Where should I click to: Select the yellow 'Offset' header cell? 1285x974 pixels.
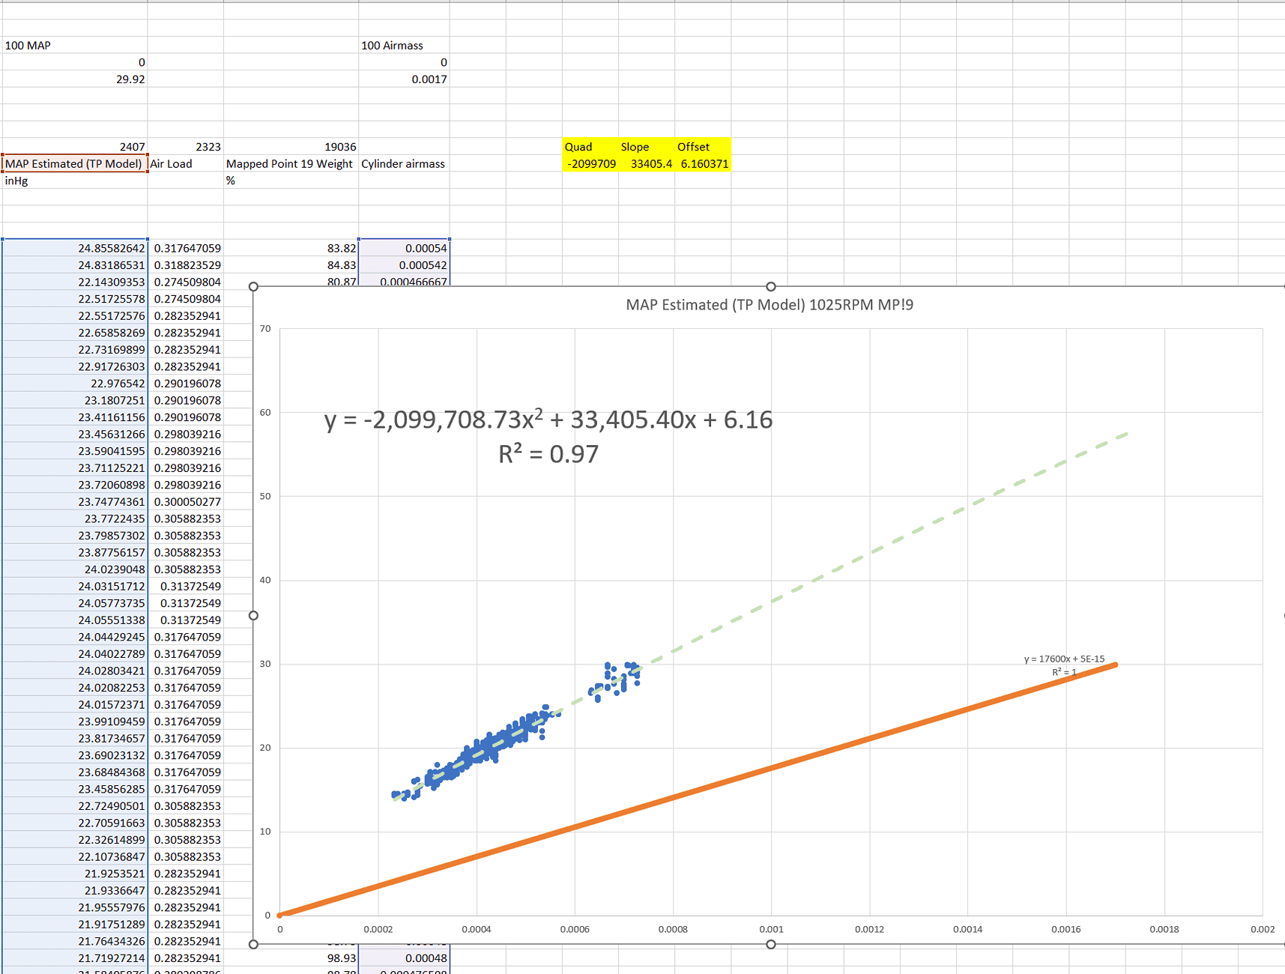point(702,146)
